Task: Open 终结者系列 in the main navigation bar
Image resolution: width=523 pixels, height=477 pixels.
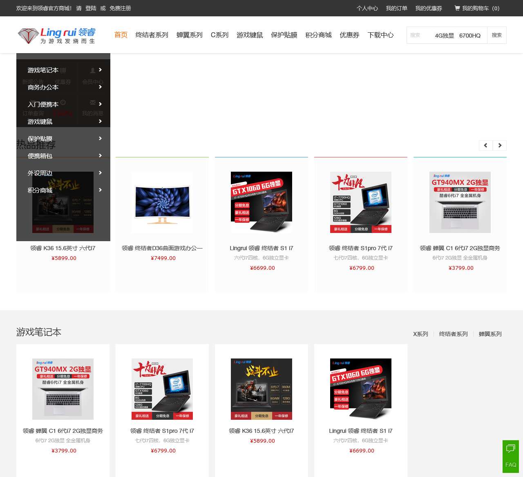Action: (x=152, y=35)
